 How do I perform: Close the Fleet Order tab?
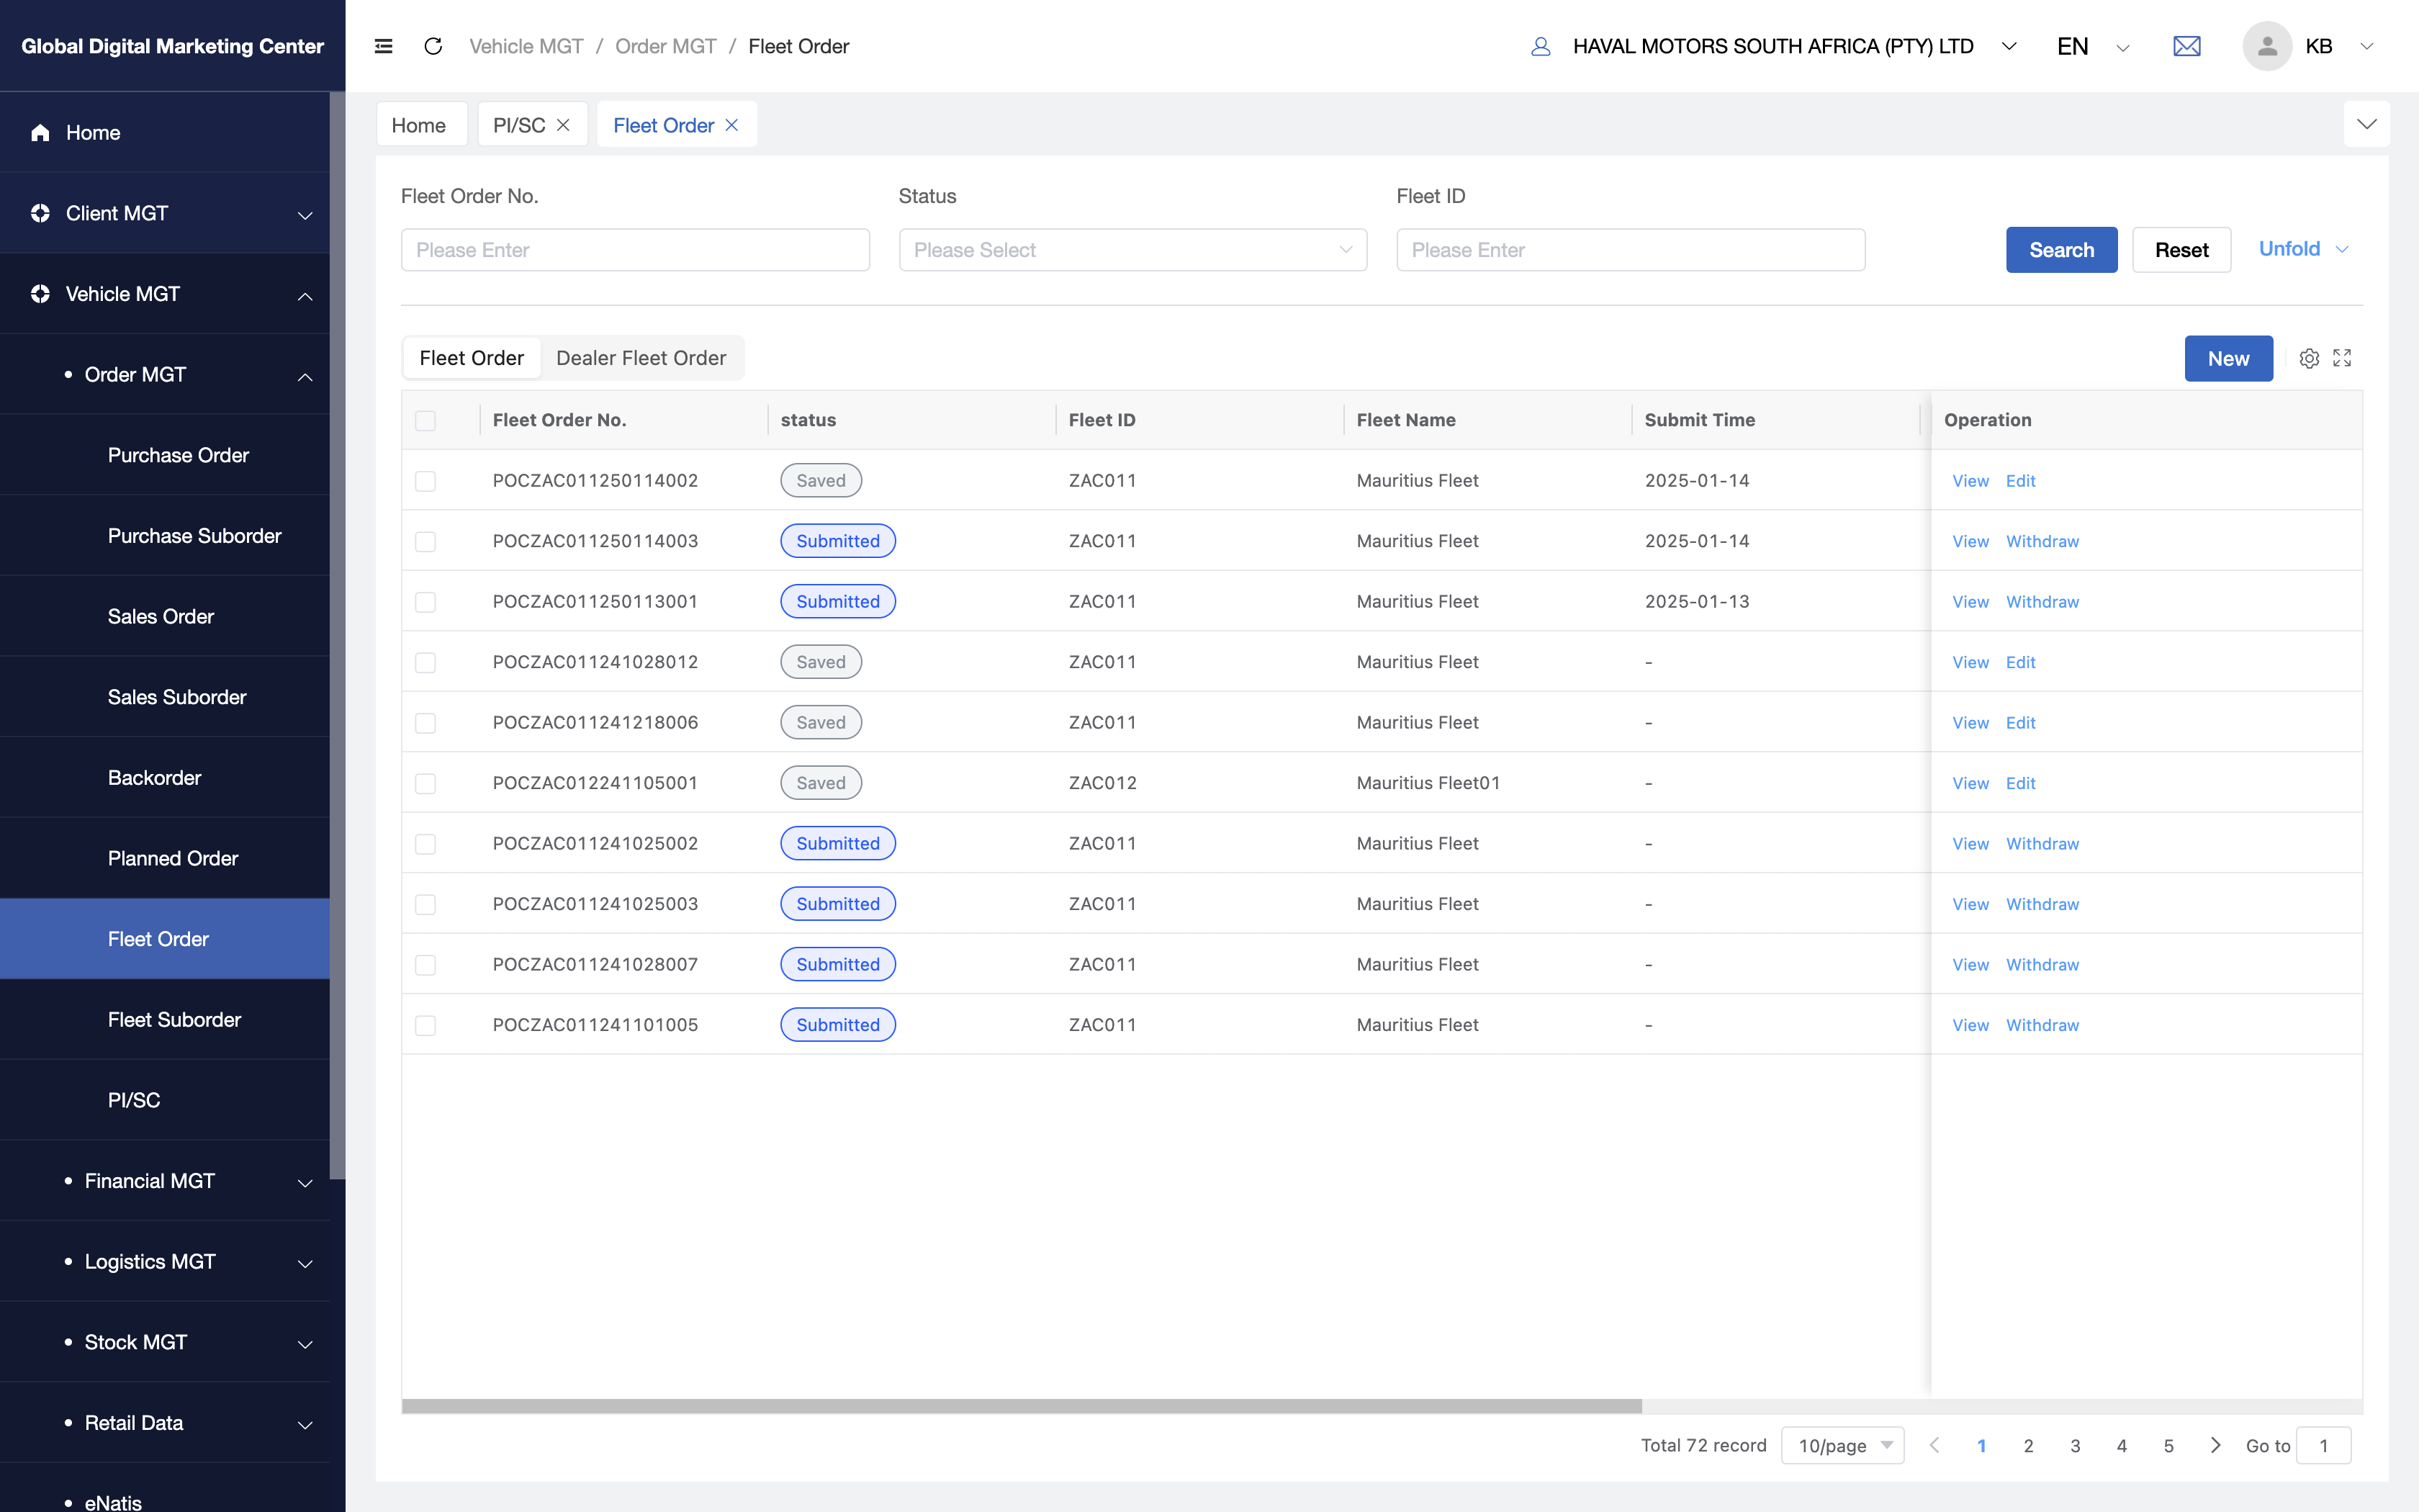pyautogui.click(x=731, y=125)
